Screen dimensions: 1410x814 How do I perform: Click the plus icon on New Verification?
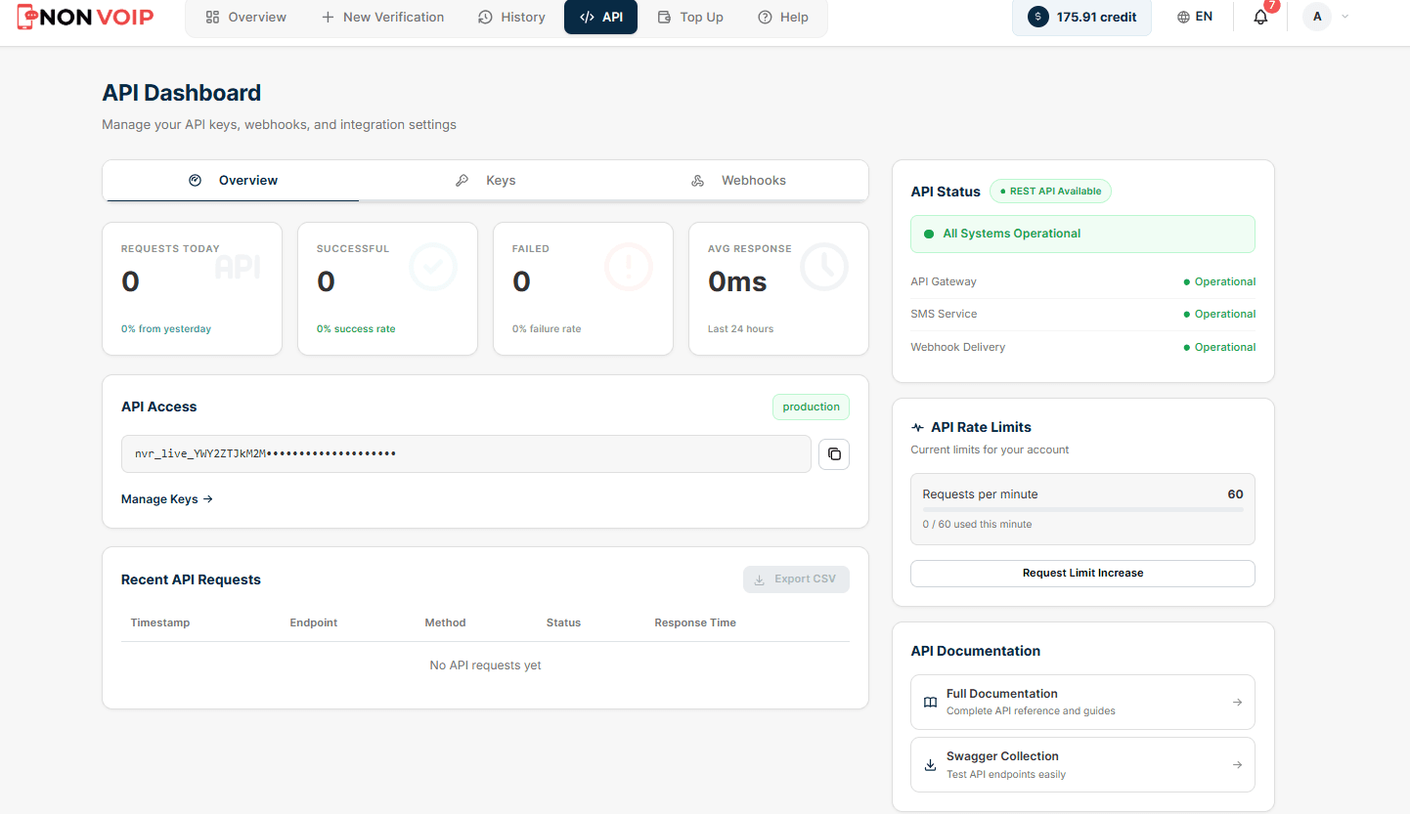(328, 17)
